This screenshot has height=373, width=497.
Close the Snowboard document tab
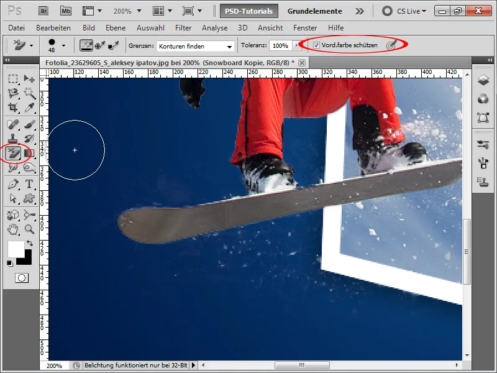[302, 63]
